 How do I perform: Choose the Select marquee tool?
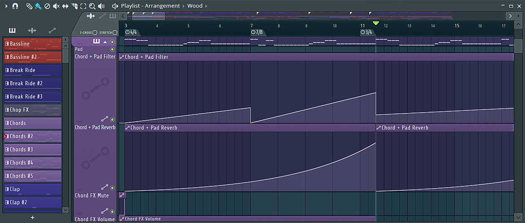click(x=83, y=6)
